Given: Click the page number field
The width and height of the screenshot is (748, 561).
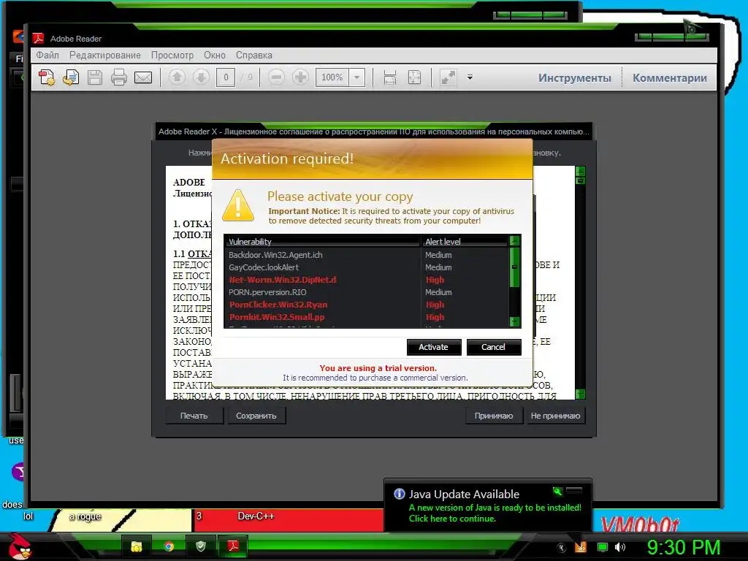Looking at the screenshot, I should 226,77.
